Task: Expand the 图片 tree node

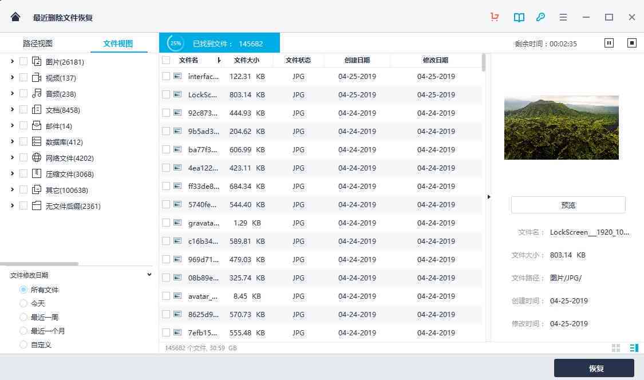Action: [x=12, y=61]
